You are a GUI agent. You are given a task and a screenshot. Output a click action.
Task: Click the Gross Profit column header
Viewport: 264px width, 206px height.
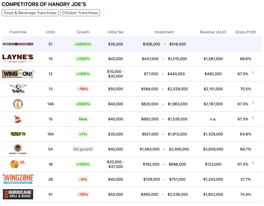pos(246,32)
